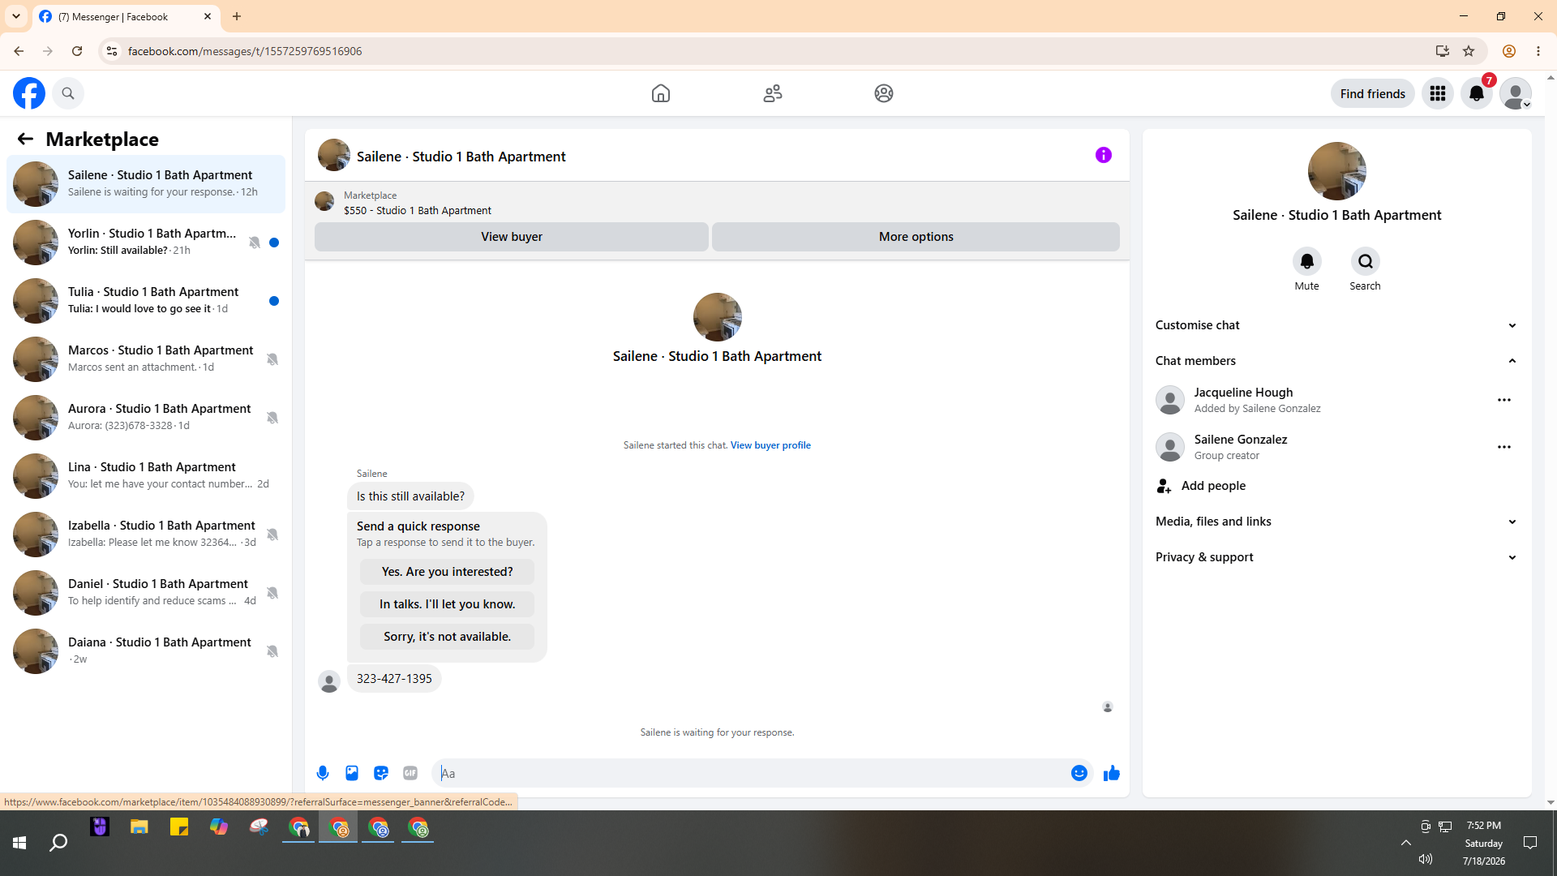Send 'Yes. Are you interested?' quick response
This screenshot has height=876, width=1557.
(x=448, y=572)
